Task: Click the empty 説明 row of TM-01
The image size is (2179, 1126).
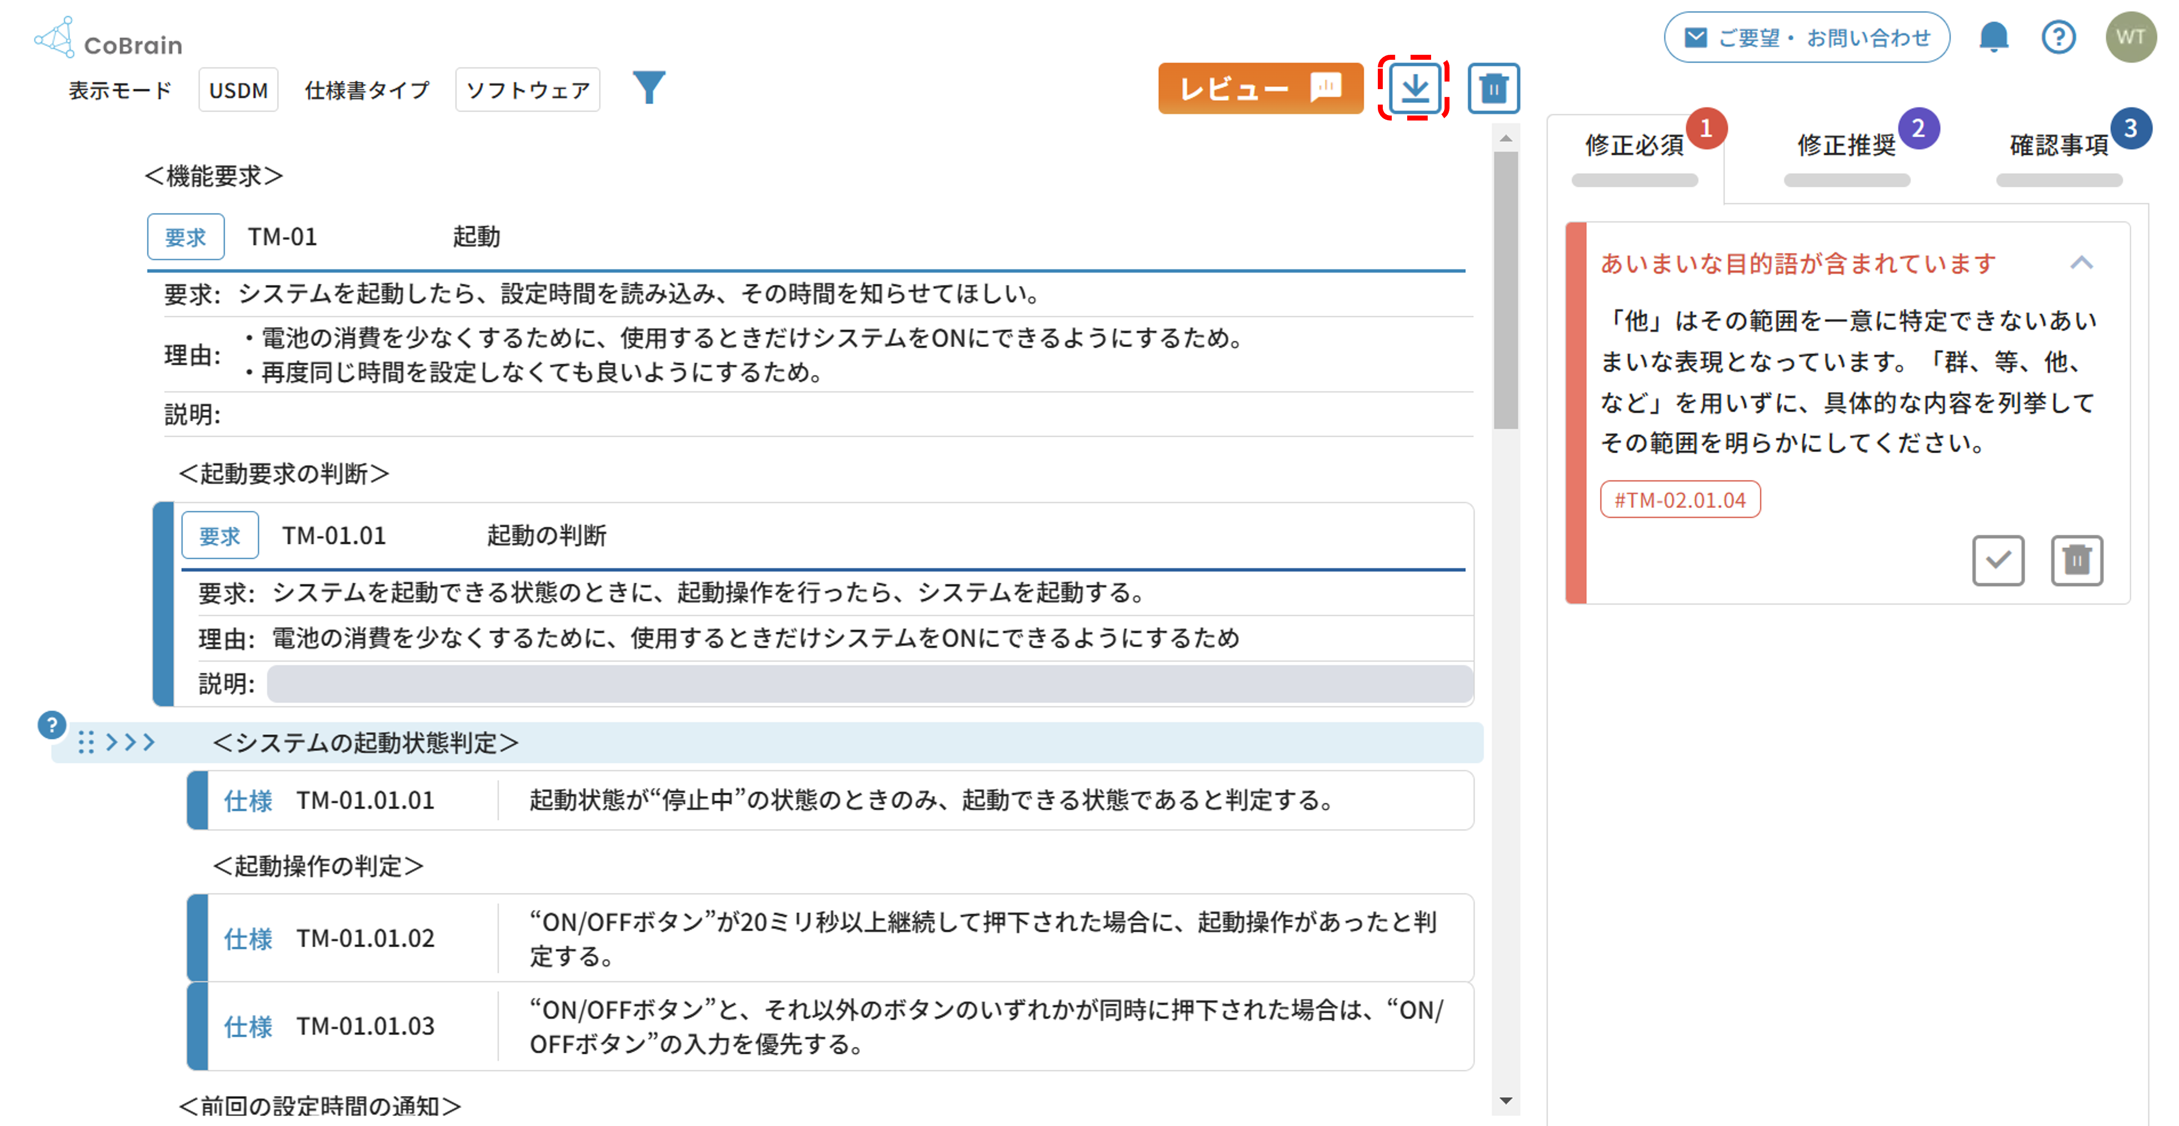Action: click(818, 414)
